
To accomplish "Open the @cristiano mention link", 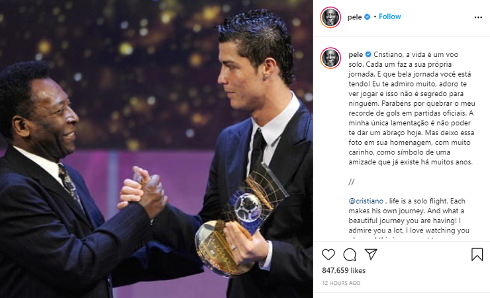I will [366, 201].
